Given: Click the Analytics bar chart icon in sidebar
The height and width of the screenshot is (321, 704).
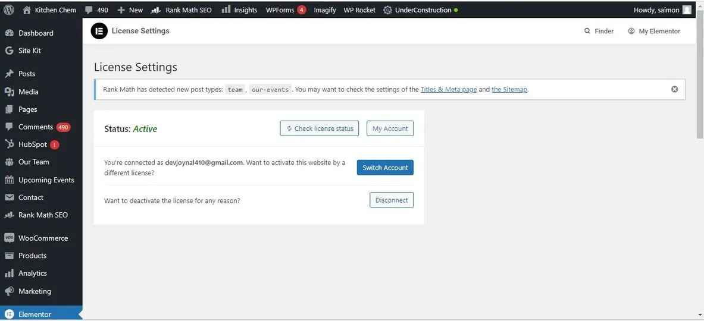Looking at the screenshot, I should point(9,273).
